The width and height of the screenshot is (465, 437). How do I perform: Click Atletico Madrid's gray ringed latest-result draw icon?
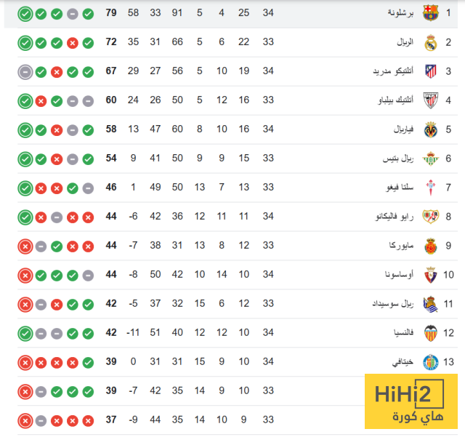[25, 72]
